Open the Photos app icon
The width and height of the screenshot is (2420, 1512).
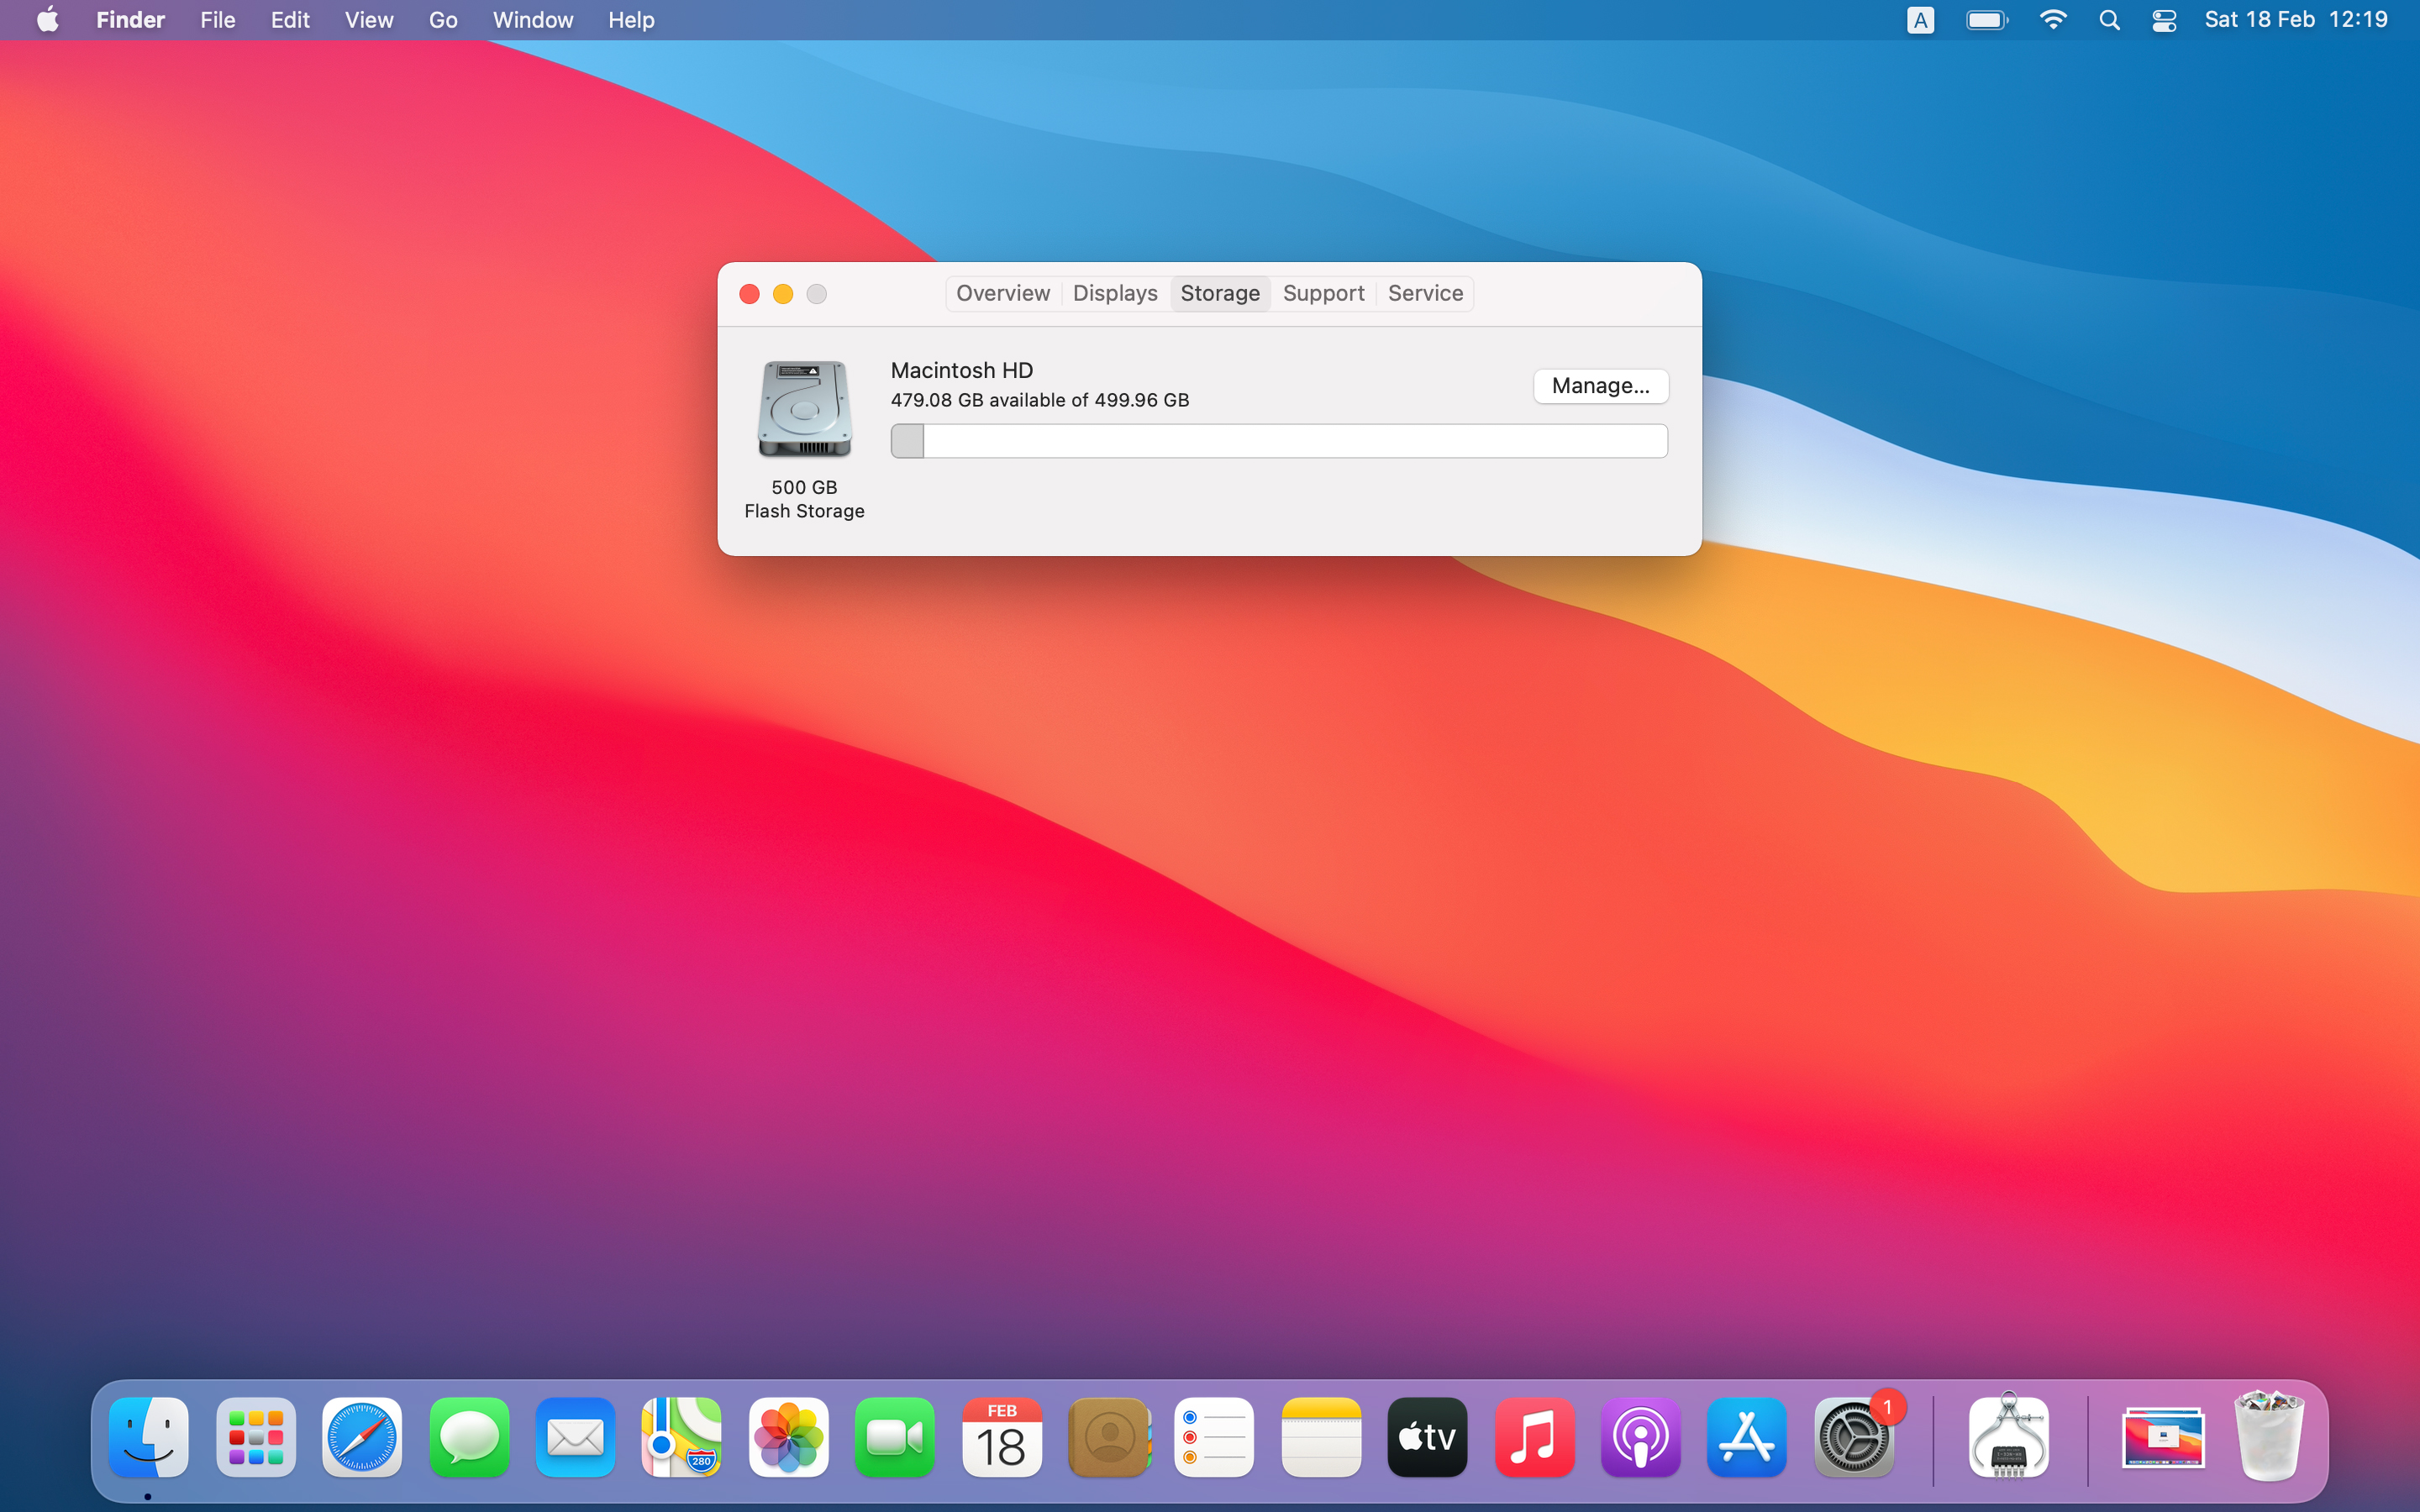point(788,1438)
